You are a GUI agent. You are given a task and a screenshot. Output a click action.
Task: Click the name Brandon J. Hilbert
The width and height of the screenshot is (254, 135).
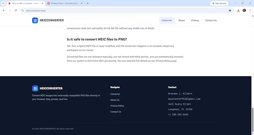pyautogui.click(x=180, y=94)
